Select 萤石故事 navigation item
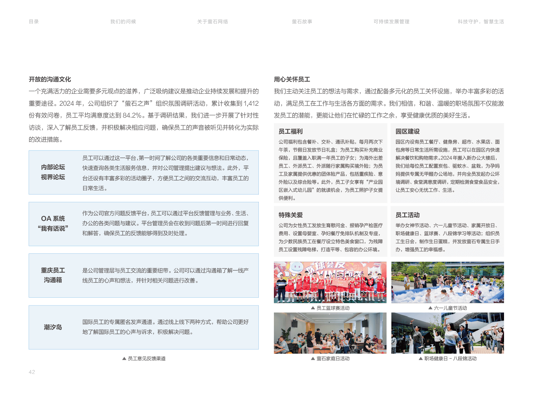The image size is (542, 399). click(x=302, y=22)
